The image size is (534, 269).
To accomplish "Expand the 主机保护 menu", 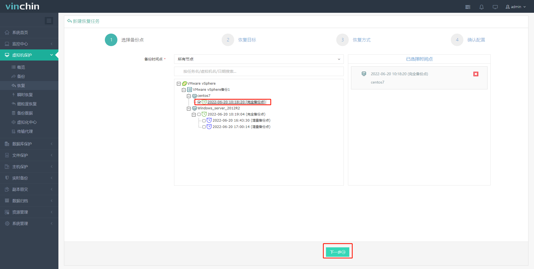I will (29, 167).
